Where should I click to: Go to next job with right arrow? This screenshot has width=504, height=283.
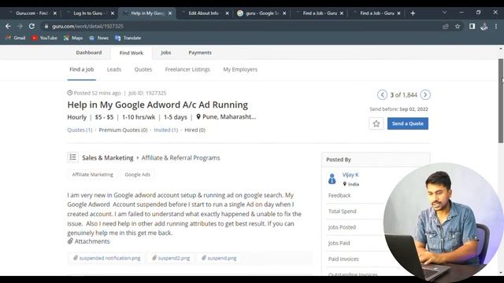(x=425, y=95)
